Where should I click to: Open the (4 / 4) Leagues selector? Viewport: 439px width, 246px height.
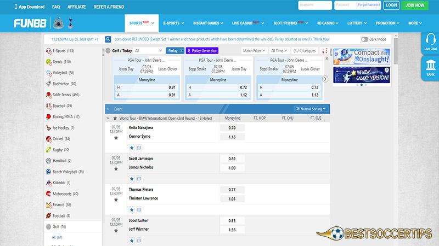(305, 51)
